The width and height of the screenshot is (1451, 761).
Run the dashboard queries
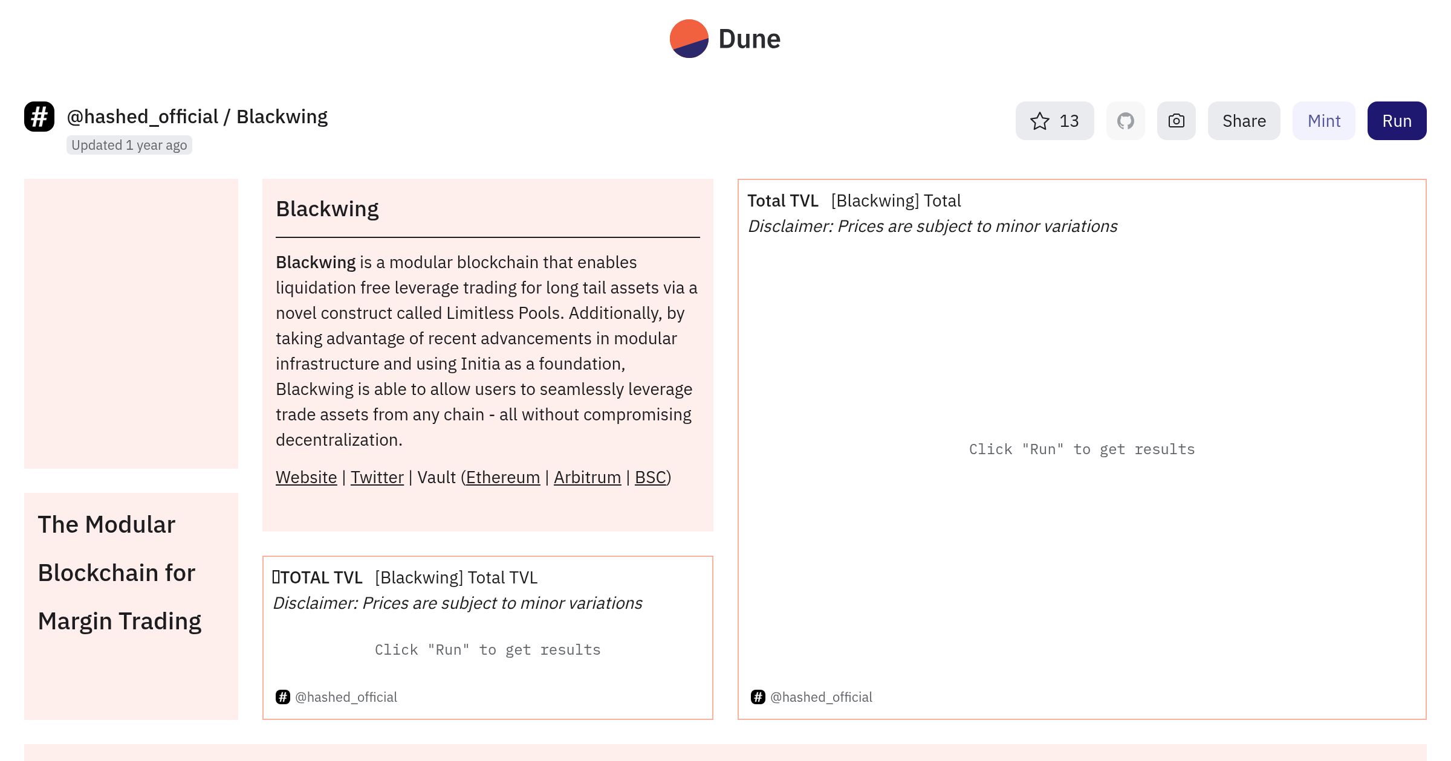pos(1397,121)
